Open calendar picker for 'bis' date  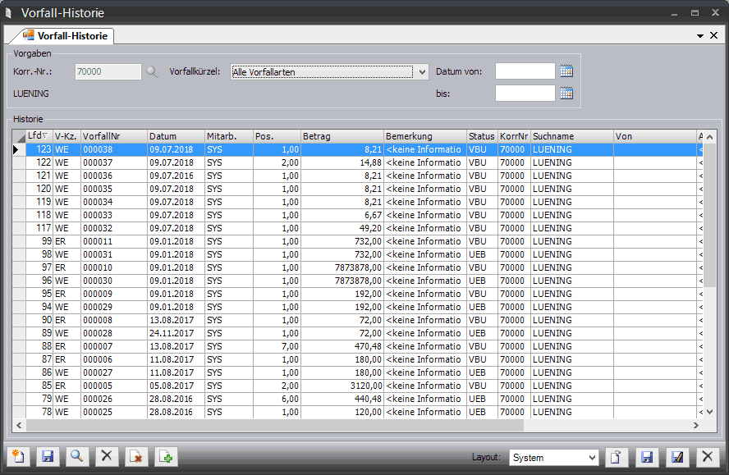point(566,93)
